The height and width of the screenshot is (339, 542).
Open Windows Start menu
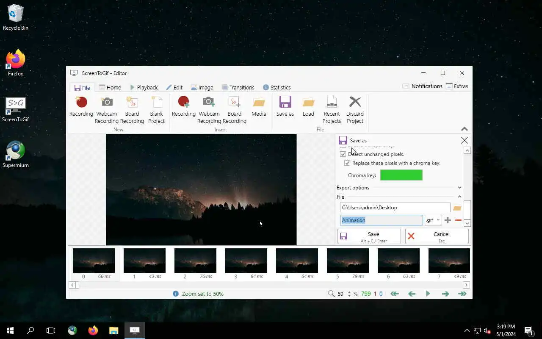point(10,331)
